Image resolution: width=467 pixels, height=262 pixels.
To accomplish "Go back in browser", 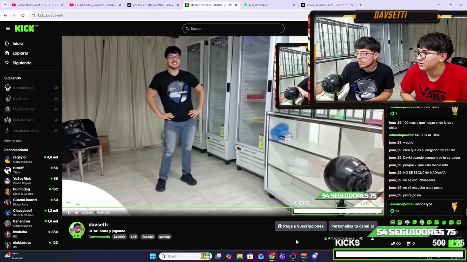I will [5, 15].
